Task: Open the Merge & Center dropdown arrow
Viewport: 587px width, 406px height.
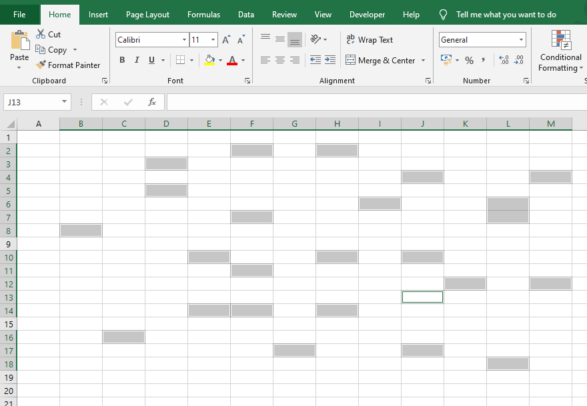Action: 423,60
